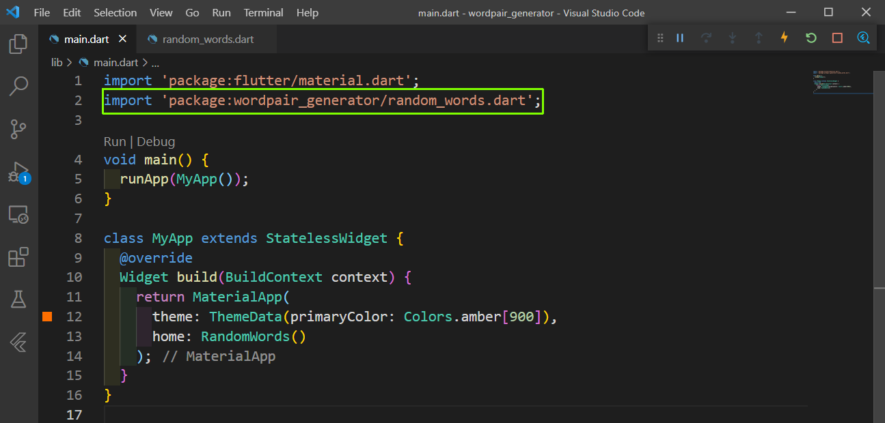
Task: Close the main.dart tab
Action: (x=122, y=39)
